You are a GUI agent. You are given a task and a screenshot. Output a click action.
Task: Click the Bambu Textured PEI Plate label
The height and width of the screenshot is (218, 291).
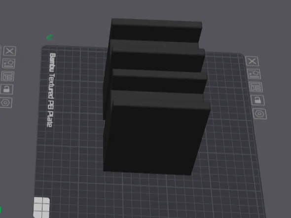[51, 90]
